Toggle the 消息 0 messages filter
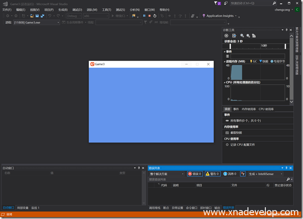Viewport: 303px width, 219px height. (x=230, y=174)
